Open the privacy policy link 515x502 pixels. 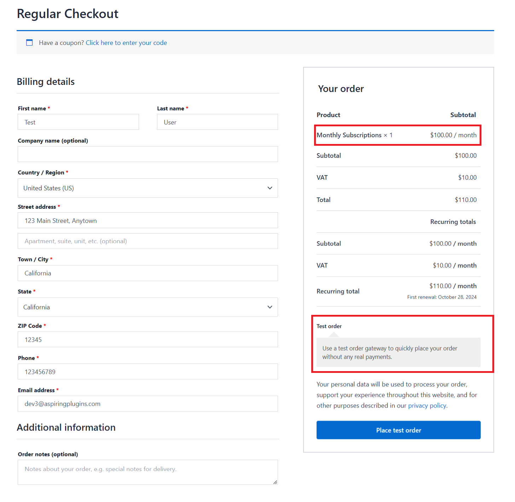coord(427,405)
